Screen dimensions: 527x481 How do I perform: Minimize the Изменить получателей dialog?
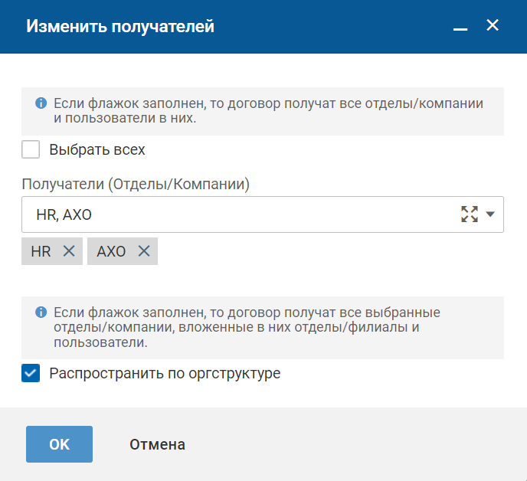460,28
